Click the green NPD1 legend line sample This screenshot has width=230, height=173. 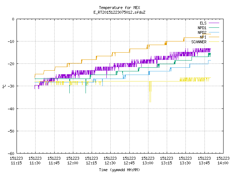click(214, 27)
